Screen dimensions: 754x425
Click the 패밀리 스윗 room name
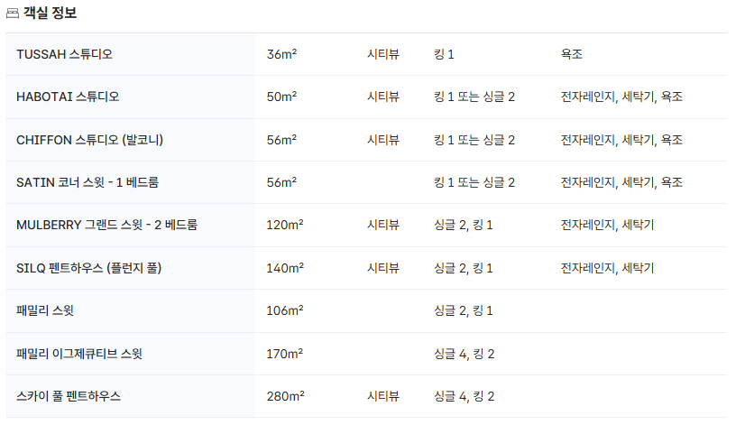(x=45, y=310)
